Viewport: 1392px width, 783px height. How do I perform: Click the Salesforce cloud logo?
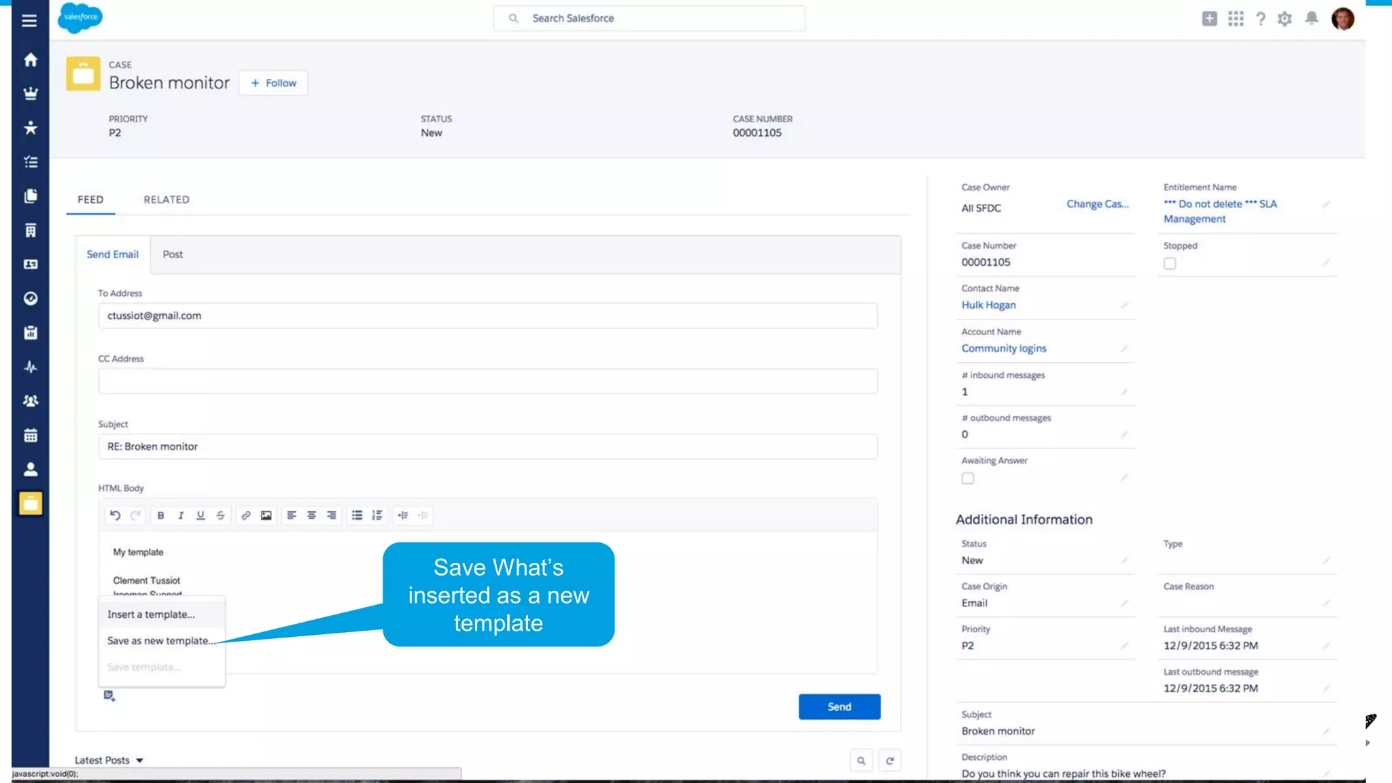(80, 18)
